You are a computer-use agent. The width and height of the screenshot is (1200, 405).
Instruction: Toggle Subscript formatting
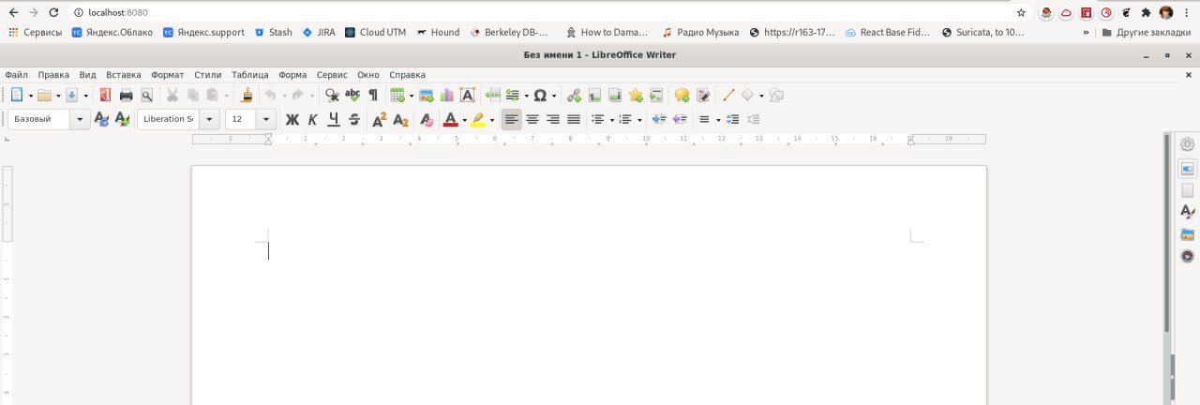tap(400, 119)
